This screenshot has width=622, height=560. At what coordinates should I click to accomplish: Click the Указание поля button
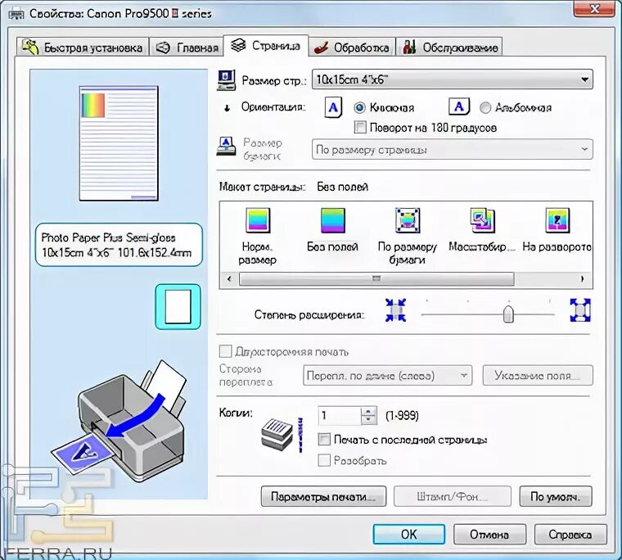coord(538,376)
